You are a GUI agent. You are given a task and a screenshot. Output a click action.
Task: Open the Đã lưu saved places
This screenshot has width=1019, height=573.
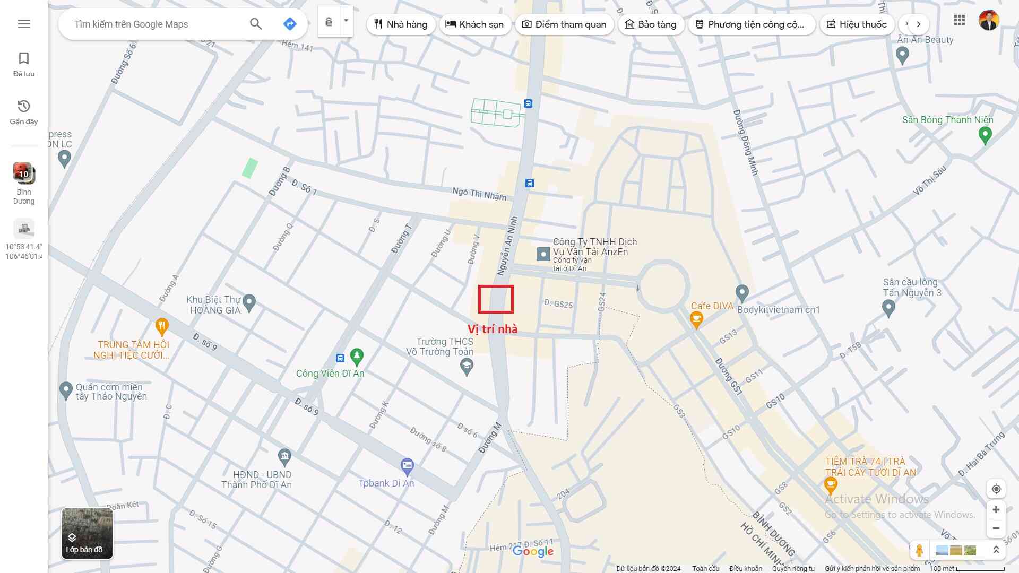pos(24,64)
